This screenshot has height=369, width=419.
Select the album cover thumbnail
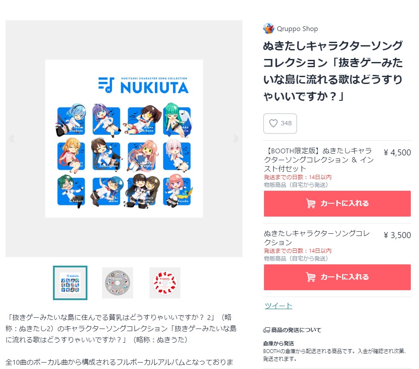[x=70, y=283]
